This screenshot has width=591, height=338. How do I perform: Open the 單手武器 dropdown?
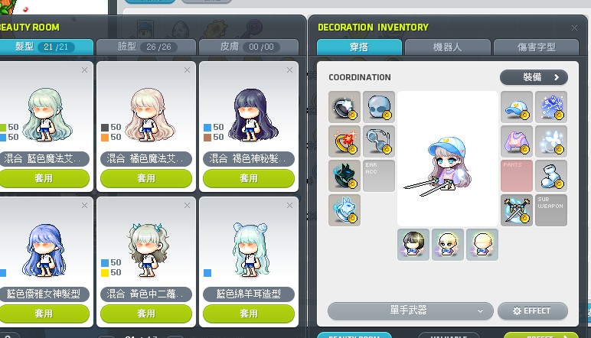pyautogui.click(x=410, y=311)
